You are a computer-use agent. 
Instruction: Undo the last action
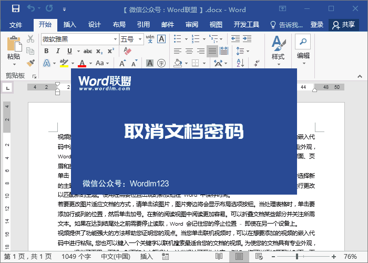31,8
